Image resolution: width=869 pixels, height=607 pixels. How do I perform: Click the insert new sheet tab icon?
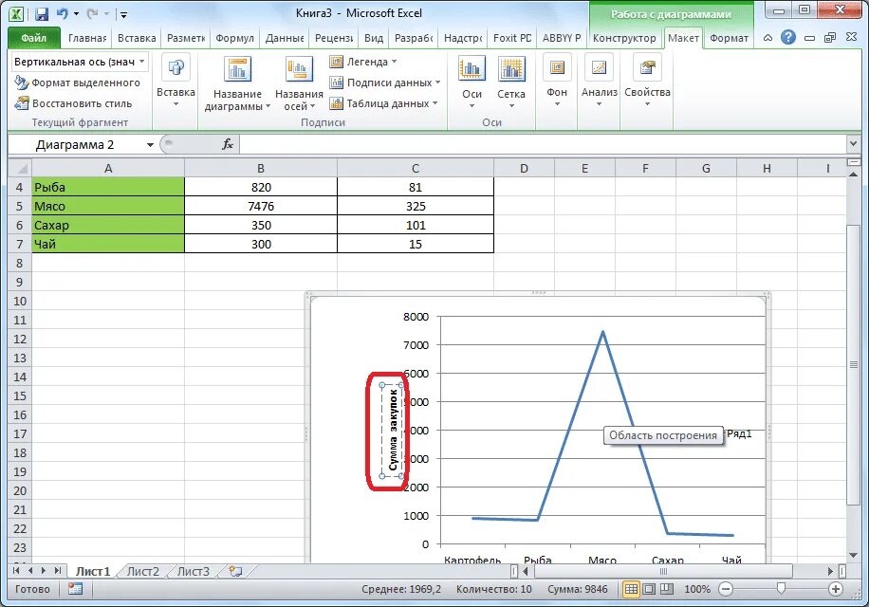pyautogui.click(x=235, y=571)
